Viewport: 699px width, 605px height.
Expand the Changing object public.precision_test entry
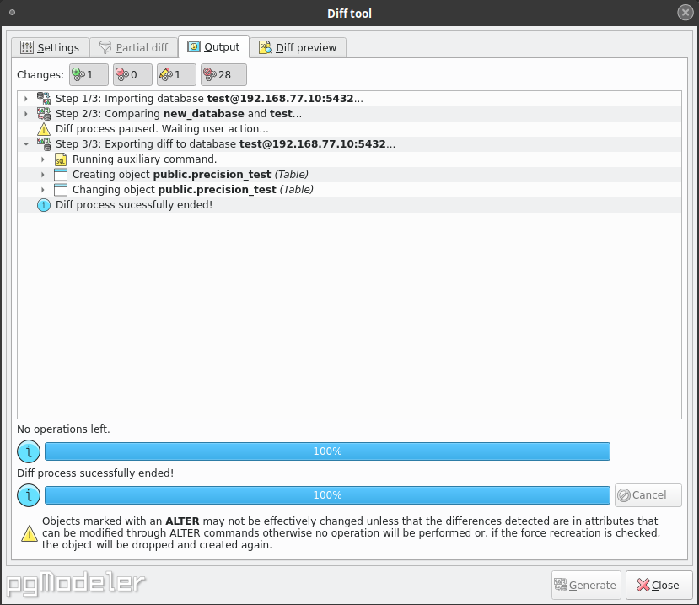[x=43, y=189]
